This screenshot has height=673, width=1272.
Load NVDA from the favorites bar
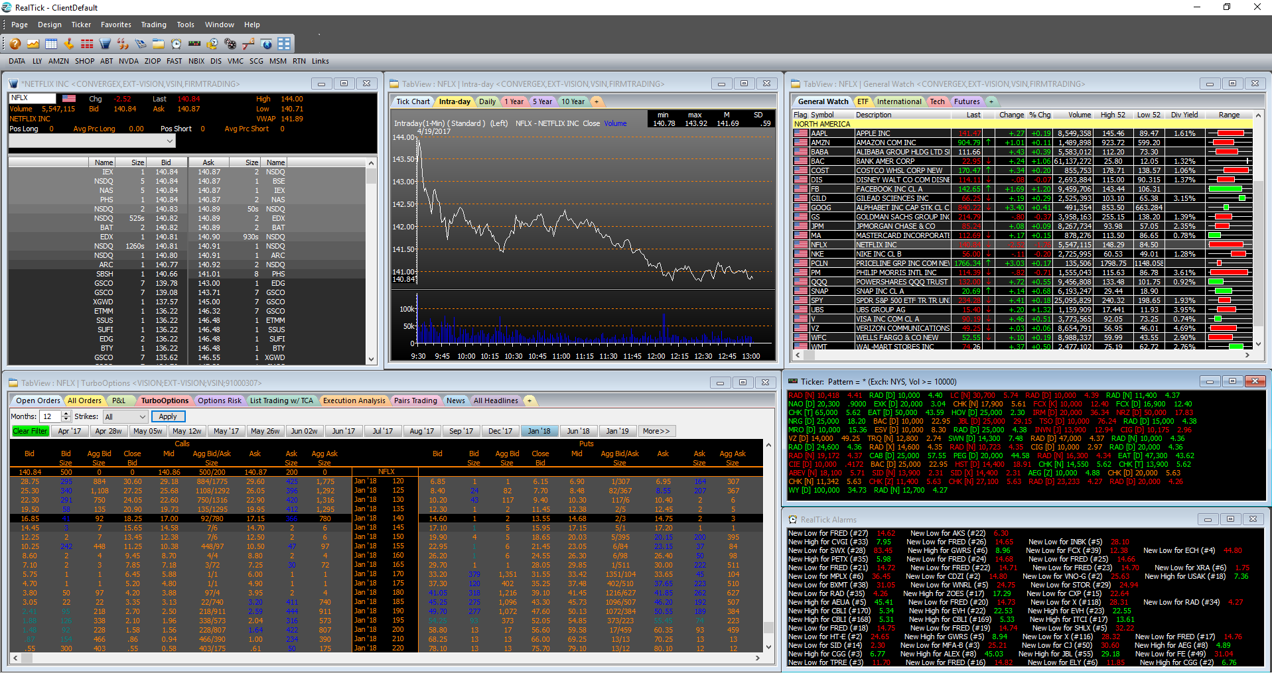point(129,61)
